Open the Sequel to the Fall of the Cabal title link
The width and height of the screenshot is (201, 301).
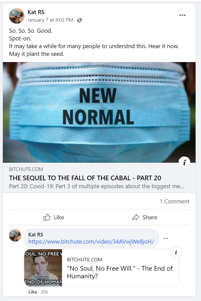pos(85,178)
